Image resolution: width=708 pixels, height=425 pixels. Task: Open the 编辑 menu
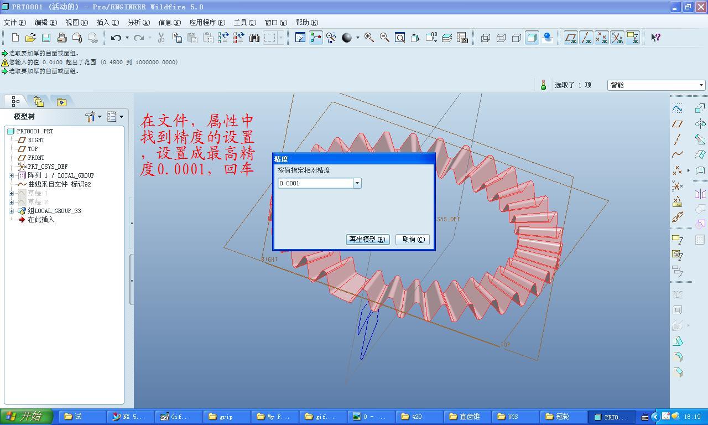pyautogui.click(x=45, y=23)
